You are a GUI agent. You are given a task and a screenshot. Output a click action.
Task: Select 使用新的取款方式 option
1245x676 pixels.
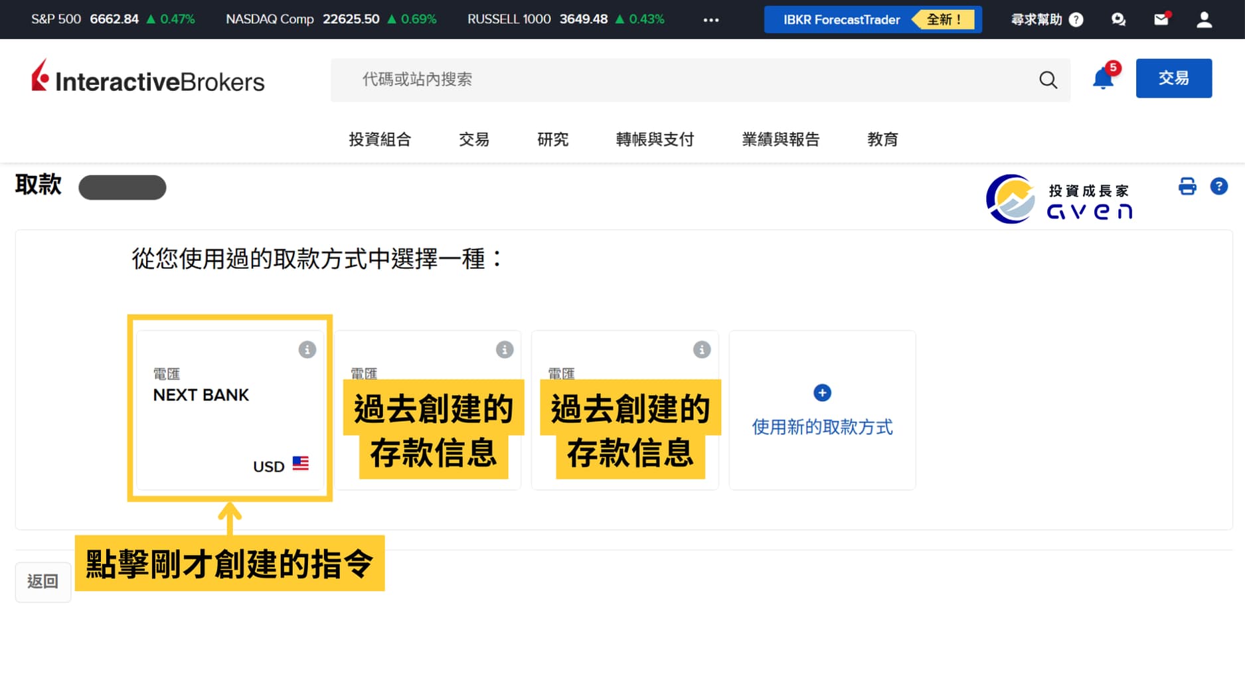[x=822, y=412]
